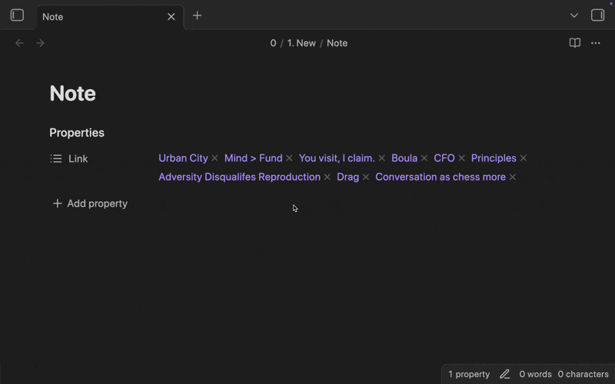Open the '1. New' breadcrumb folder
615x384 pixels.
[x=301, y=43]
